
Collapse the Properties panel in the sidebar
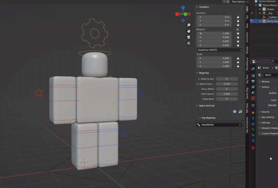point(197,73)
